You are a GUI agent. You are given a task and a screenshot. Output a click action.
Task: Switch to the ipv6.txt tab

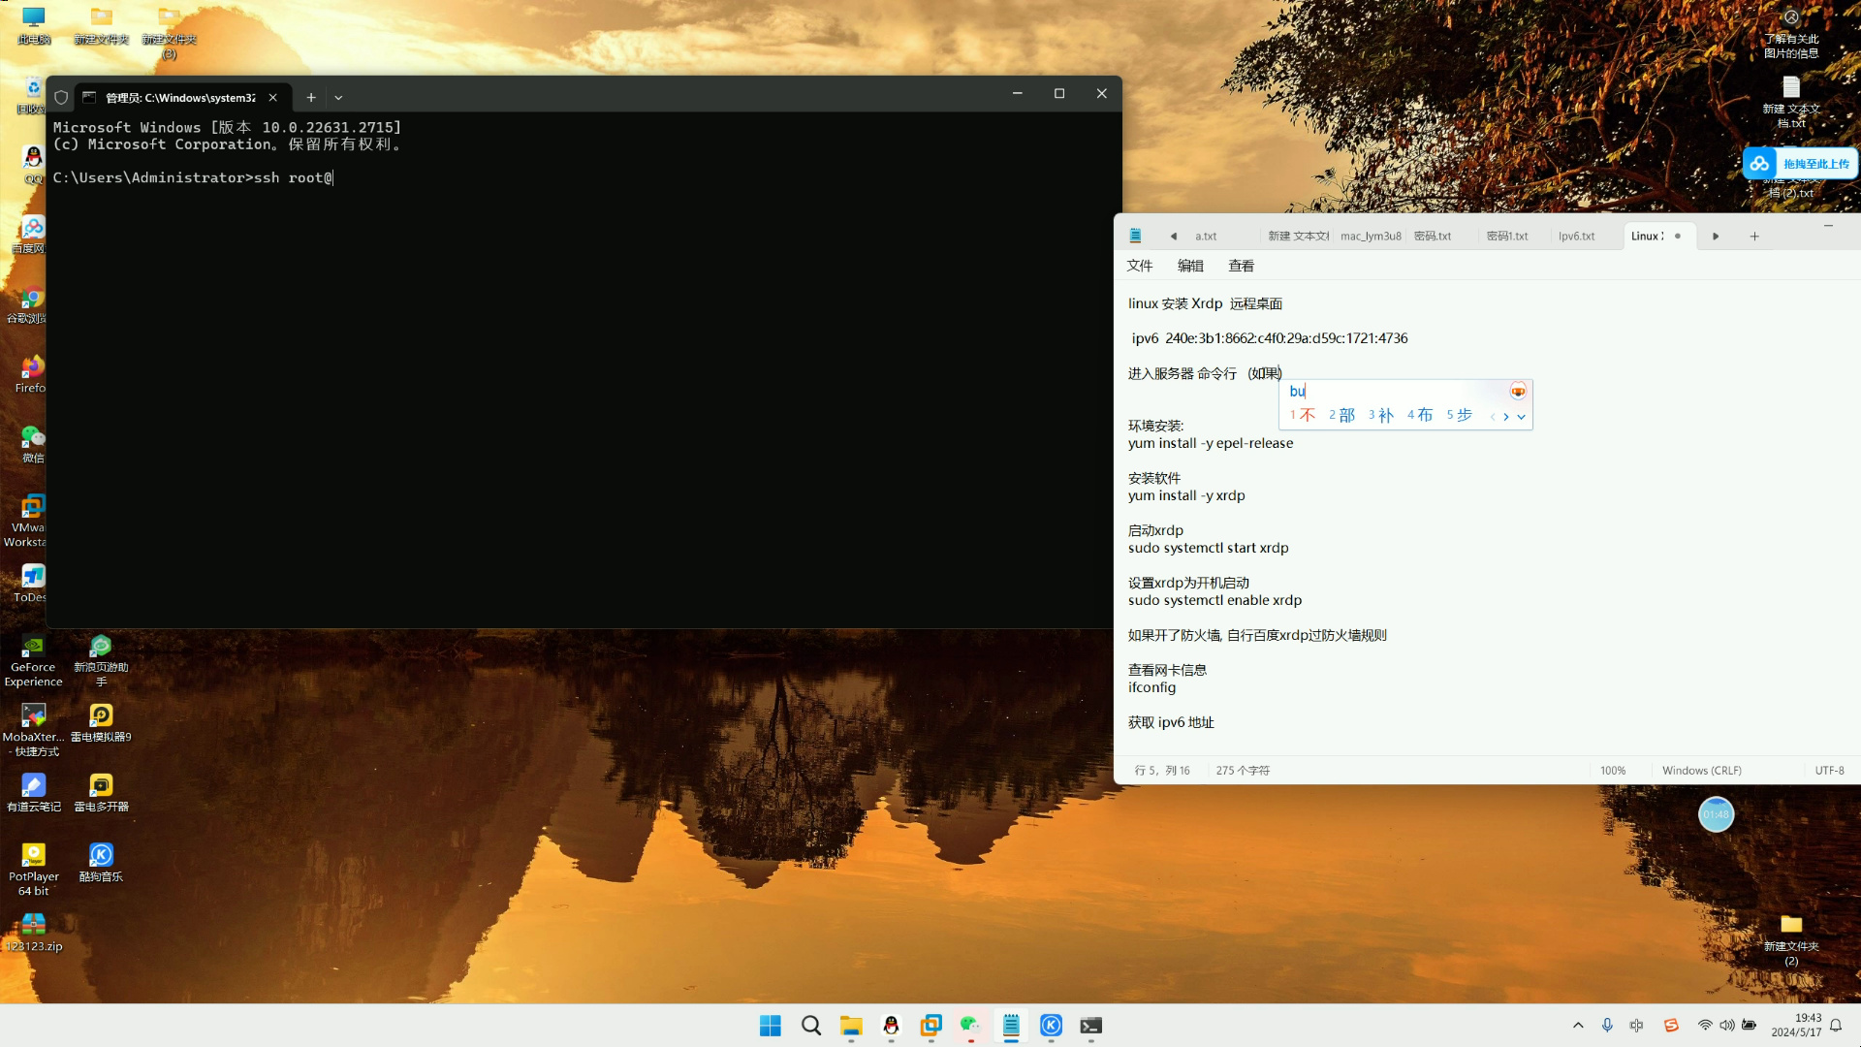coord(1576,237)
